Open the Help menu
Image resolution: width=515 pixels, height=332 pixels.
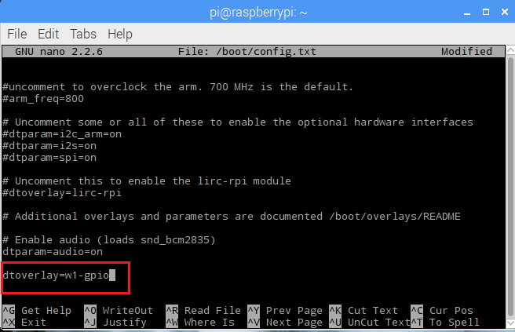120,35
